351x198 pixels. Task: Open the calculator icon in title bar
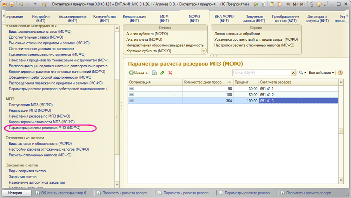tap(272, 5)
